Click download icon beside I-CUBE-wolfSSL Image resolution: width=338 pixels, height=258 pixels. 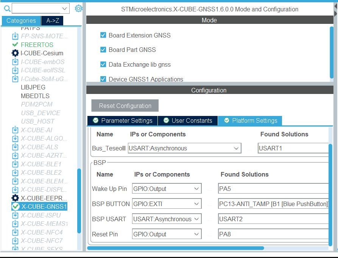pyautogui.click(x=15, y=70)
